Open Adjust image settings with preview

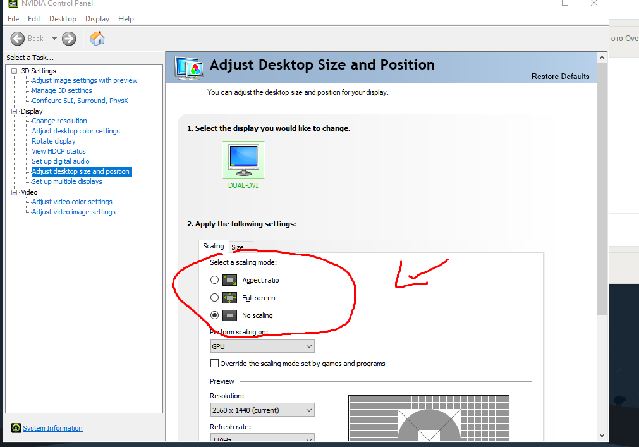pyautogui.click(x=85, y=80)
